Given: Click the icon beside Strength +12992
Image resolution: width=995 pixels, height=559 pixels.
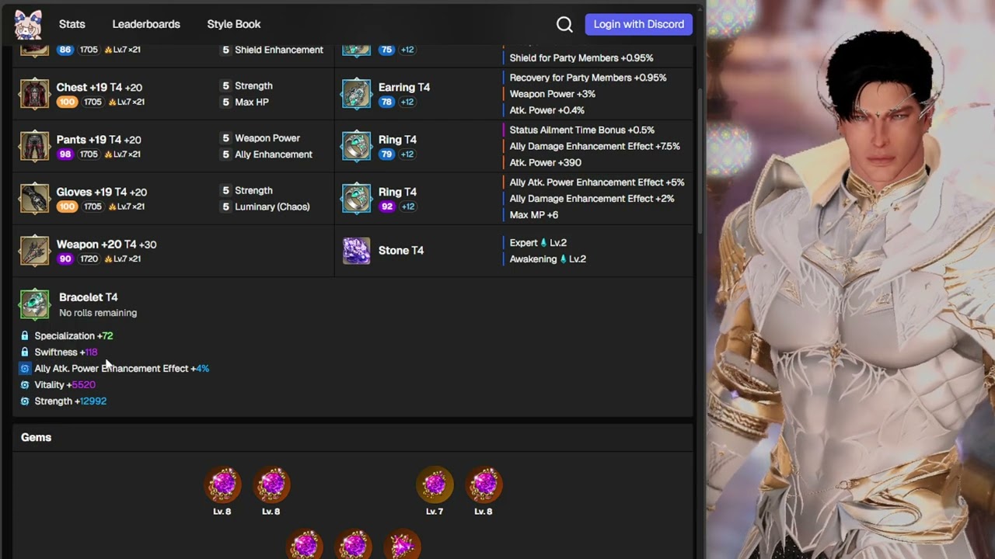Looking at the screenshot, I should pos(25,401).
